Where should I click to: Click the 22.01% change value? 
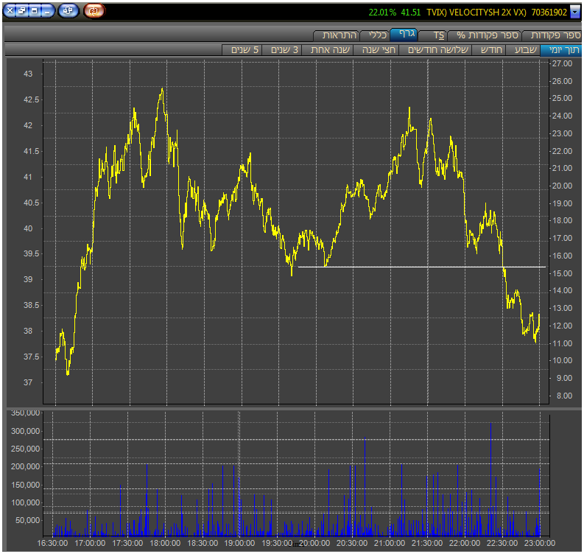click(x=382, y=13)
